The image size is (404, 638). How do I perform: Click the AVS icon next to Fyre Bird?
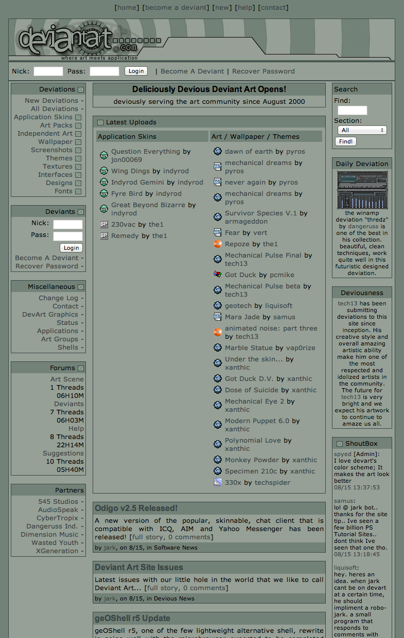click(104, 193)
